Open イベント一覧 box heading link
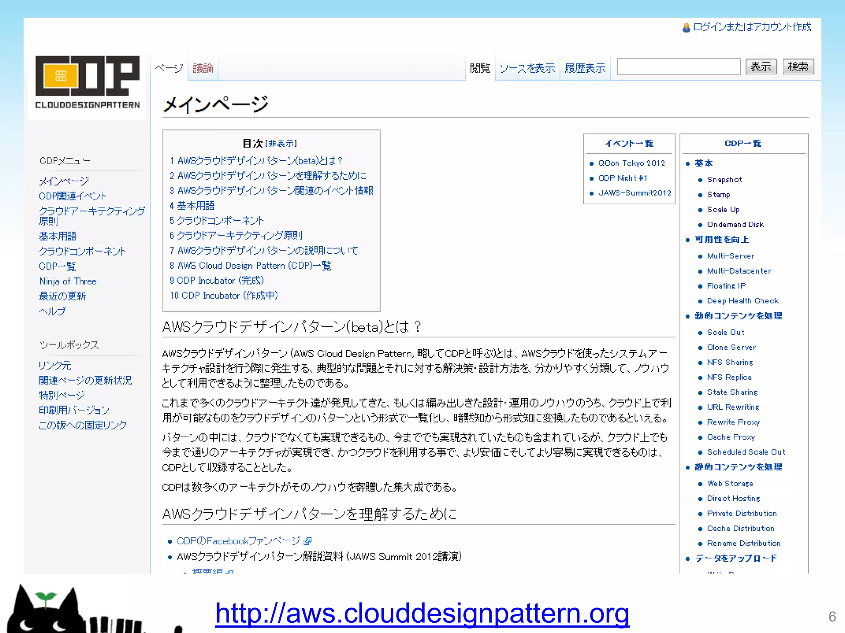 click(629, 143)
